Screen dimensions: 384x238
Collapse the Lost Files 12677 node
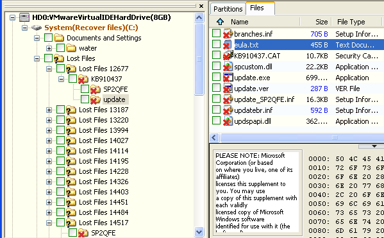coord(49,69)
